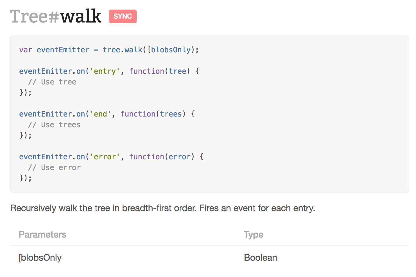This screenshot has width=416, height=277.
Task: Click the last closing '});' code line
Action: [x=25, y=178]
